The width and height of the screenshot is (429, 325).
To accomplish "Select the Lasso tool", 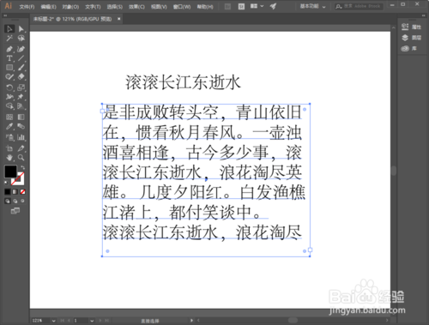I will tap(21, 39).
